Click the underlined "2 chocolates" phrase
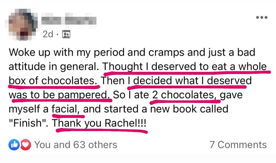The width and height of the screenshot is (276, 163). coord(183,95)
